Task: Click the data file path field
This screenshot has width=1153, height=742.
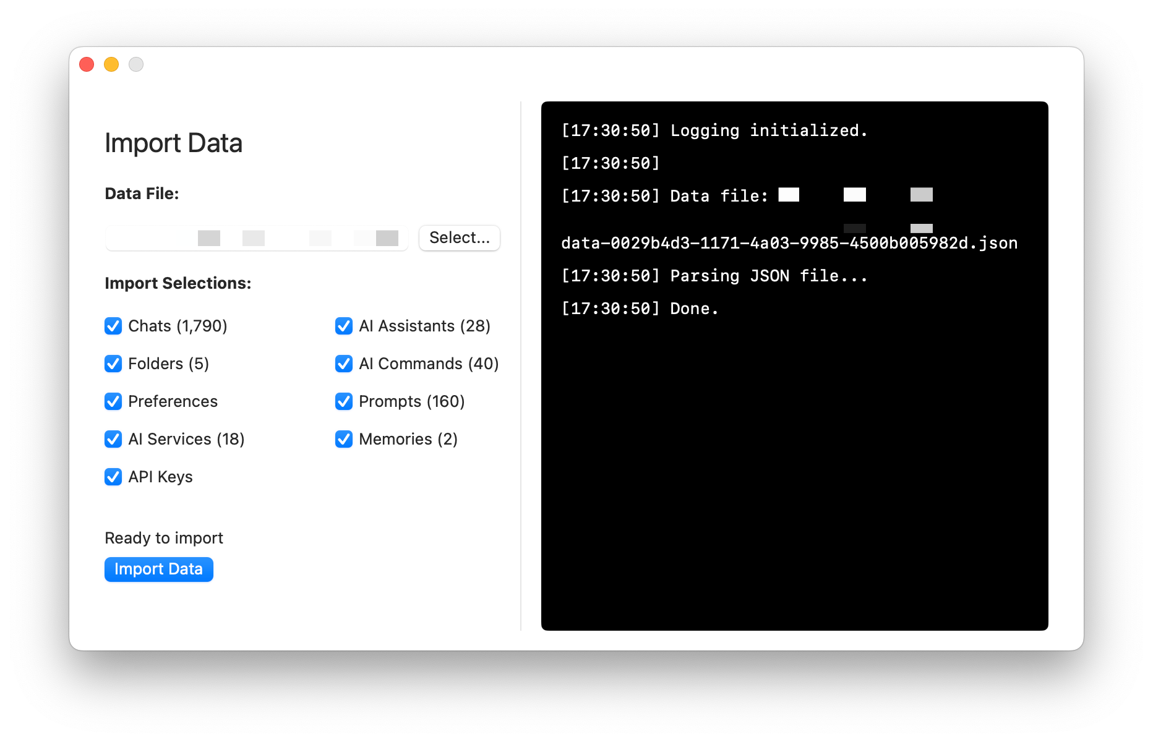Action: [257, 238]
